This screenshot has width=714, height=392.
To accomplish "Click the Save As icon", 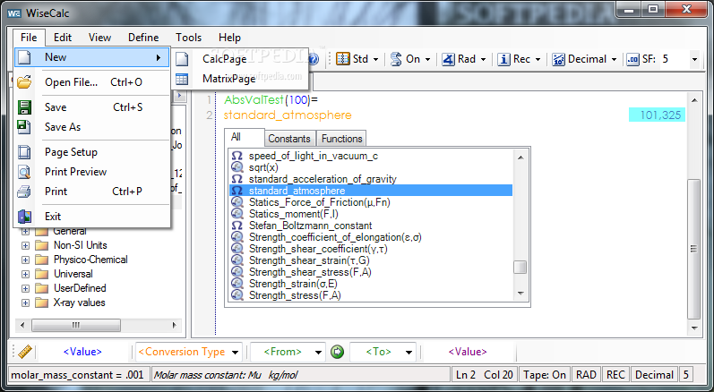I will click(x=23, y=127).
